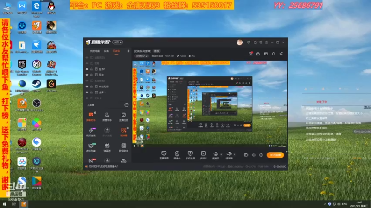Add a 多媒体 media source
Image resolution: width=371 pixels, height=208 pixels.
pyautogui.click(x=204, y=155)
